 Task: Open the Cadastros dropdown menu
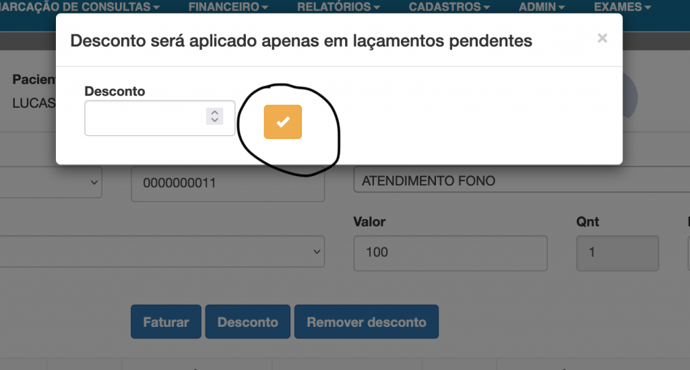tap(449, 7)
